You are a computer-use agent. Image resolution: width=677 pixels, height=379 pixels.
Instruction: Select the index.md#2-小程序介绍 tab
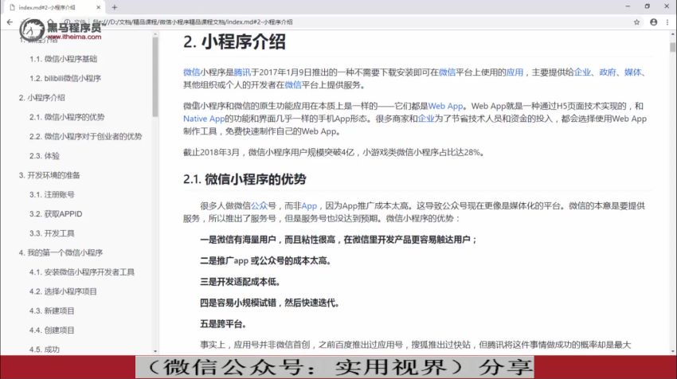pos(52,7)
